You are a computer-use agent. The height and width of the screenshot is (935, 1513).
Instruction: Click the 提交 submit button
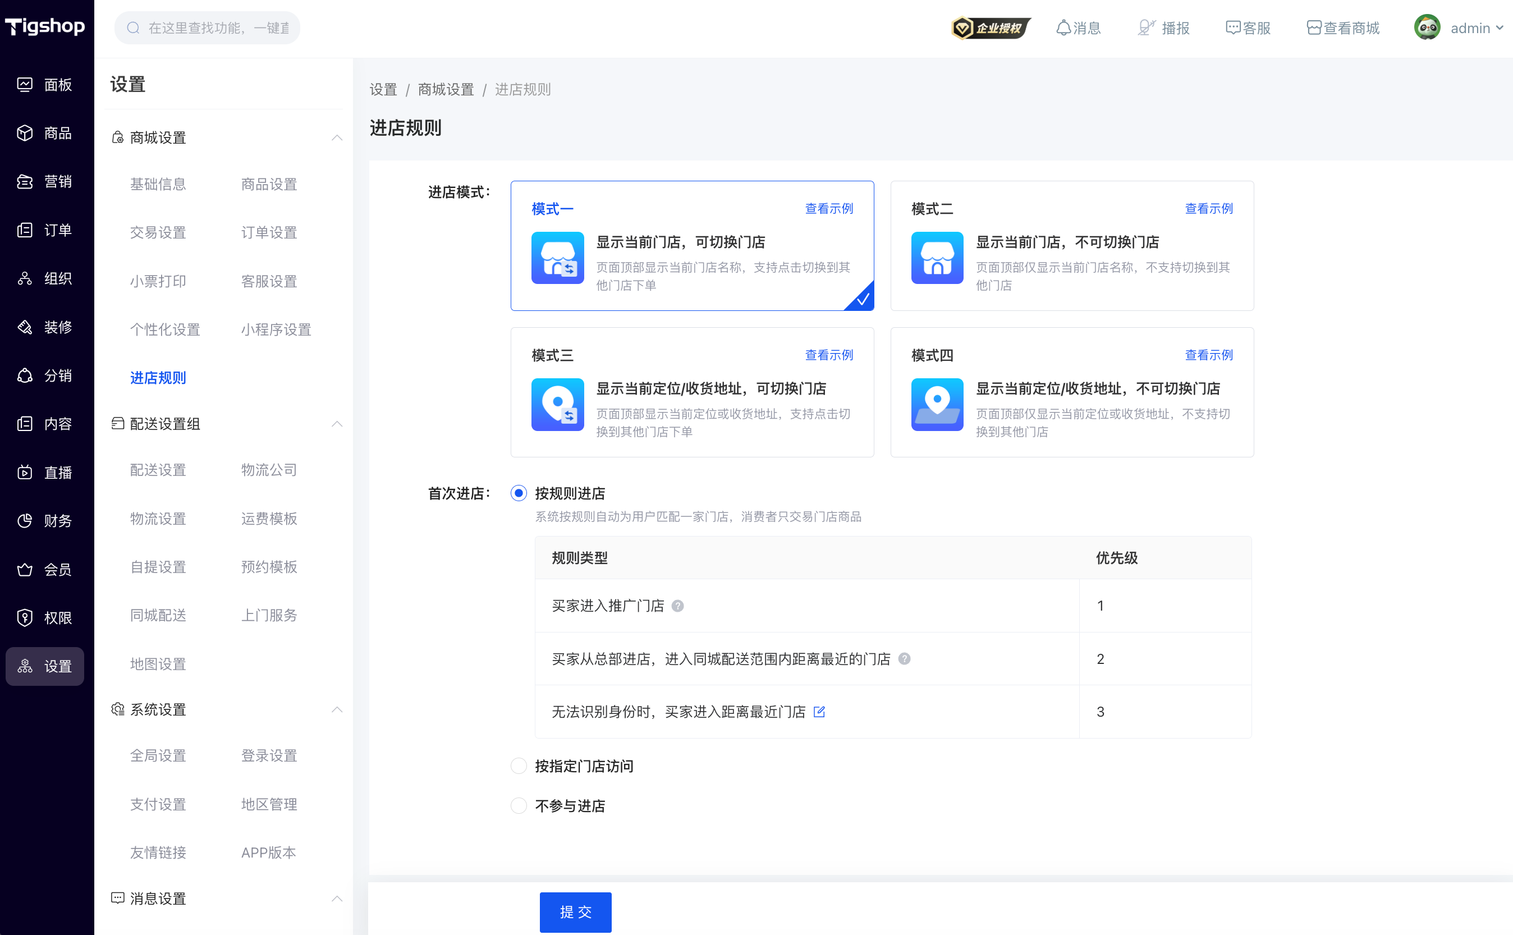pos(576,912)
